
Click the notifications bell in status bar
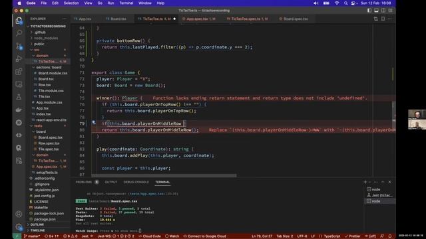click(x=390, y=236)
